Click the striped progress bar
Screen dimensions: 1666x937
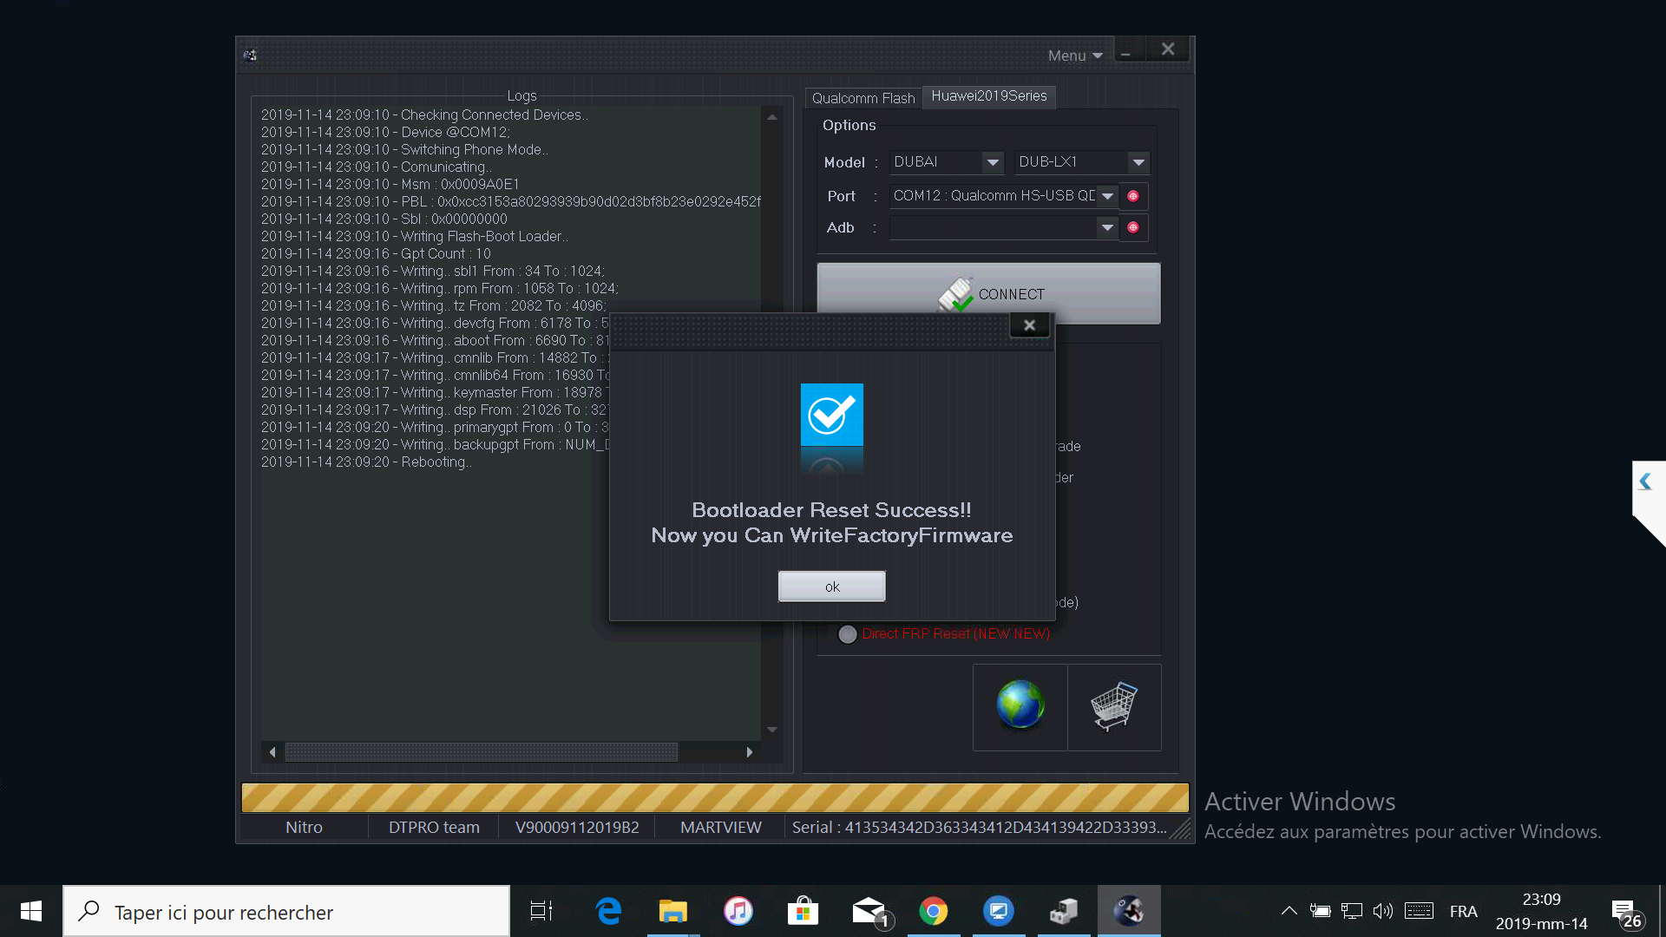[715, 797]
